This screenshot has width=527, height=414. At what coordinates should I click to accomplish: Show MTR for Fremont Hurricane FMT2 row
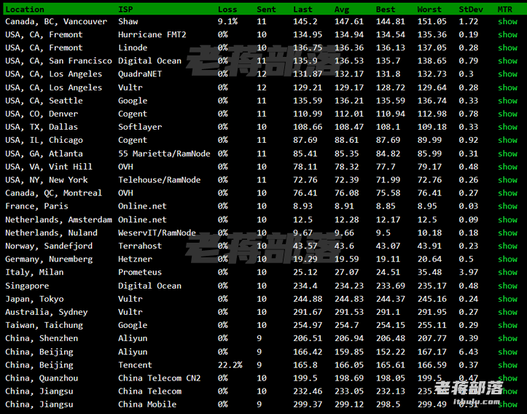coord(507,34)
